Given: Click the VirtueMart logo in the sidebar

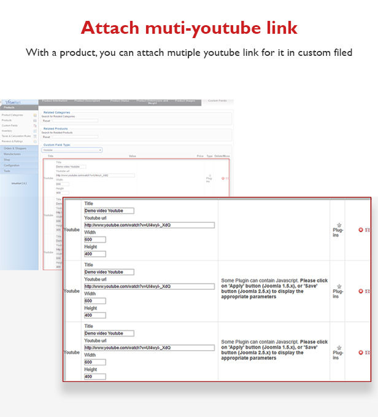Looking at the screenshot, I should 13,102.
